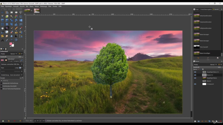223x125 pixels.
Task: Select the Flip tool
Action: point(21,20)
